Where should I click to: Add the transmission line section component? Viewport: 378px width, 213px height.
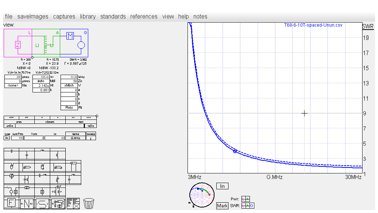pos(73,166)
